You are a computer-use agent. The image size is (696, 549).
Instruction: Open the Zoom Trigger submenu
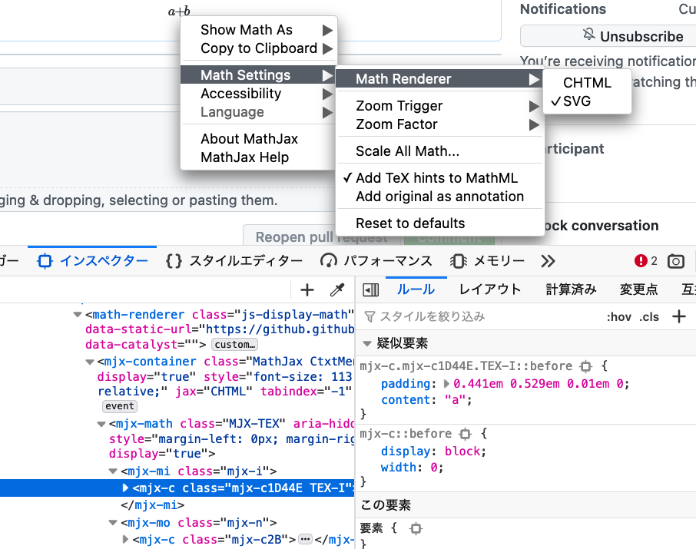click(439, 106)
